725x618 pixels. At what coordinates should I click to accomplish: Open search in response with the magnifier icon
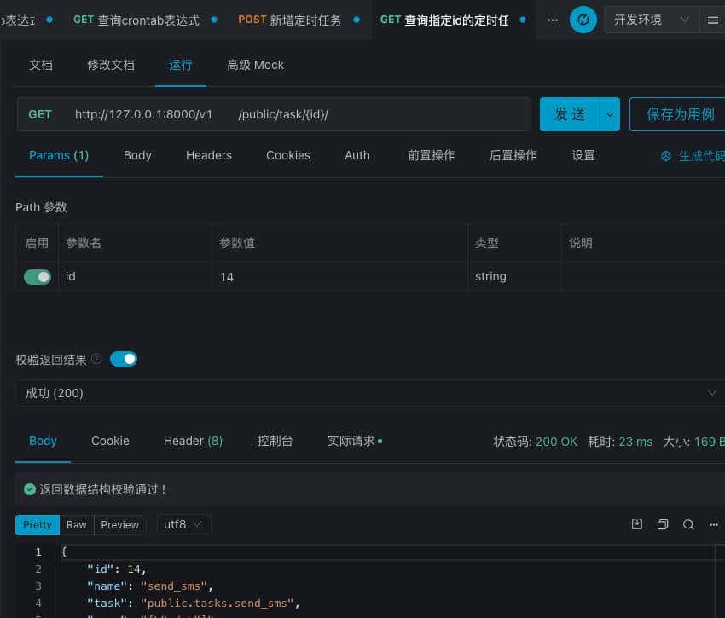coord(687,524)
